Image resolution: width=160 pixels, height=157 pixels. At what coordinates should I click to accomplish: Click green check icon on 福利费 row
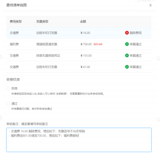click(127, 44)
